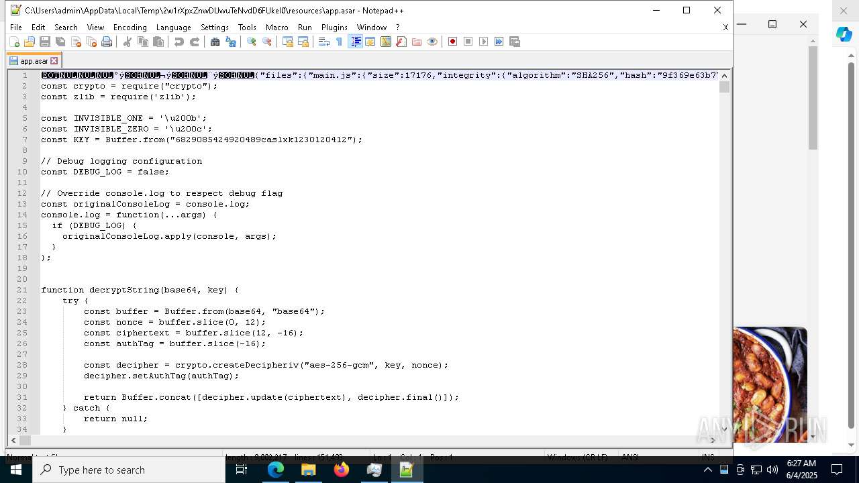This screenshot has width=859, height=483.
Task: Click the Copilot icon in background window
Action: pos(844,35)
